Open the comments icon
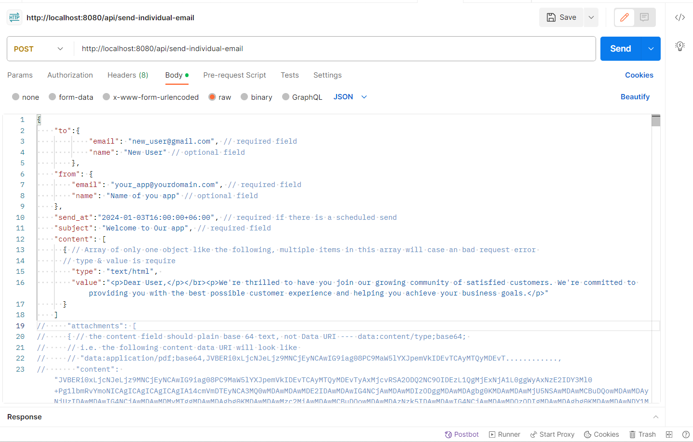The width and height of the screenshot is (693, 442). (x=644, y=17)
